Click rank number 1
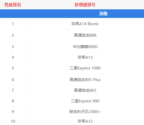Image resolution: width=144 pixels, height=125 pixels. tap(13, 24)
